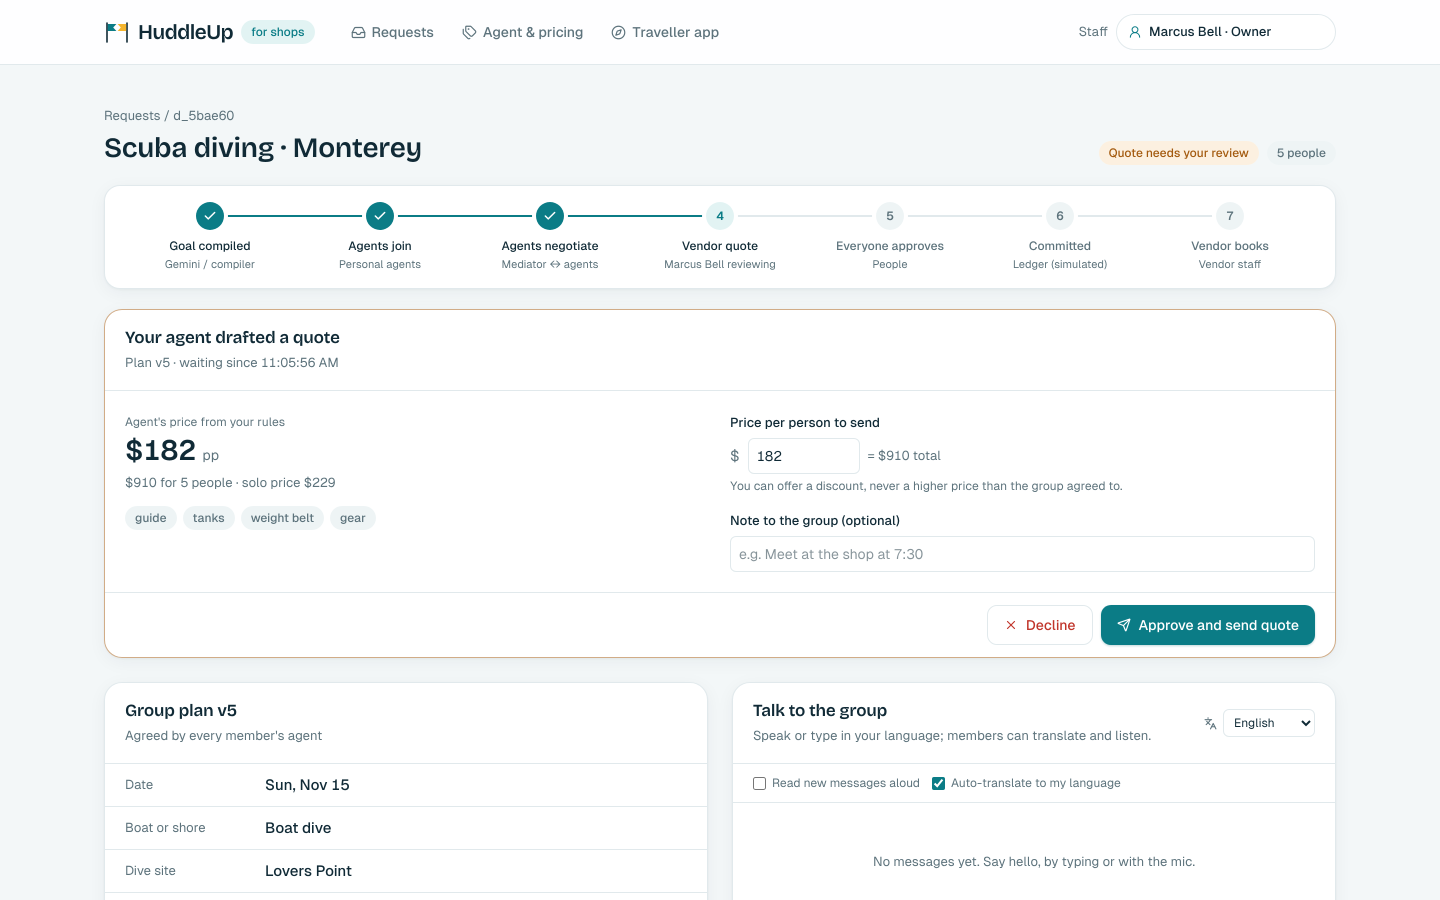Click the Traveller app compass icon
The width and height of the screenshot is (1440, 900).
tap(618, 32)
